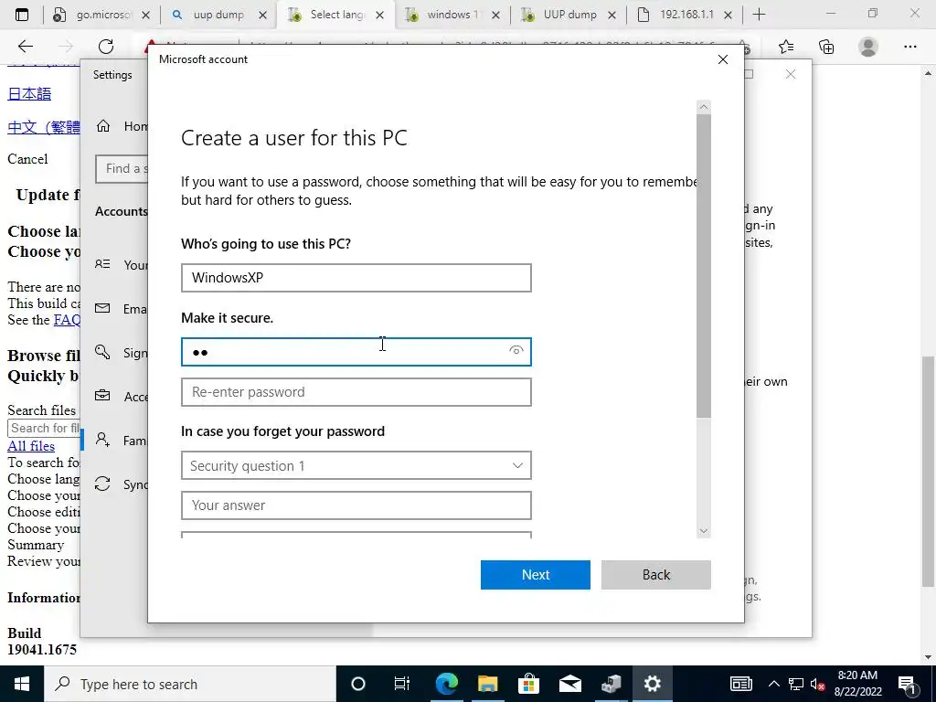Open the Security question 1 dropdown
The width and height of the screenshot is (936, 702).
(x=356, y=465)
